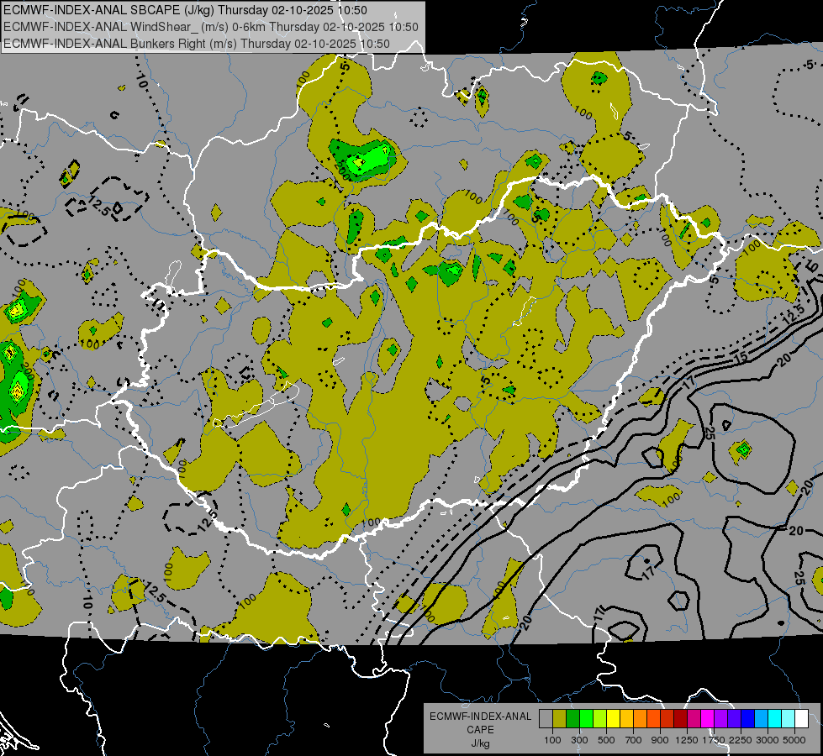The image size is (823, 756).
Task: Select the olive 100 J/kg legend swatch
Action: pos(559,719)
